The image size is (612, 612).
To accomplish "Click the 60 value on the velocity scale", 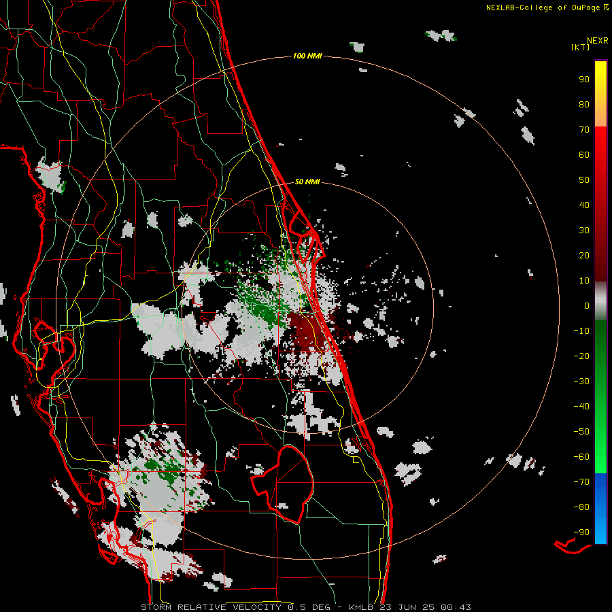I will [584, 154].
